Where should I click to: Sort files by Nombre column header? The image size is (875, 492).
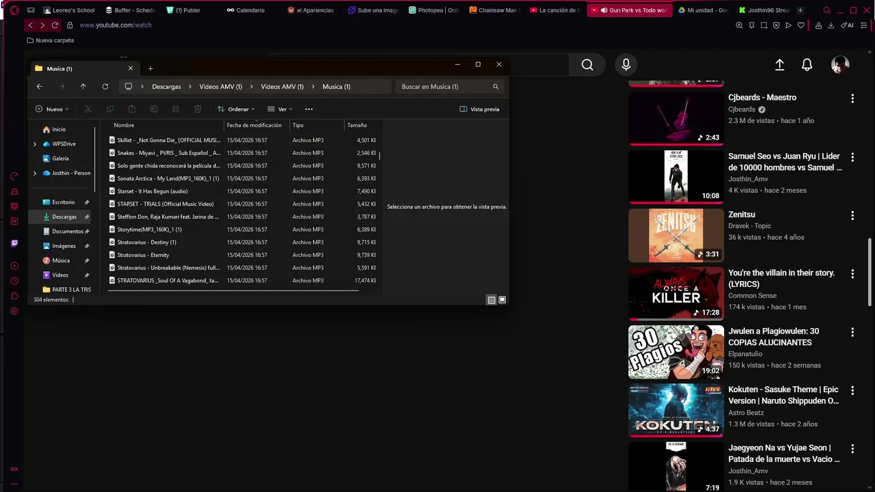(124, 126)
